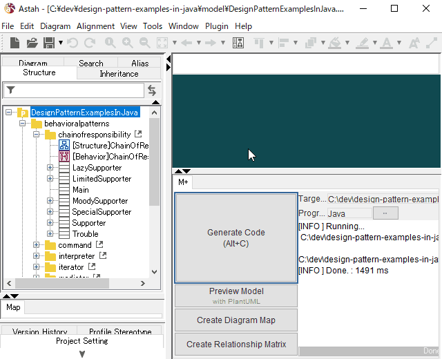Click the font size A icon

point(414,43)
